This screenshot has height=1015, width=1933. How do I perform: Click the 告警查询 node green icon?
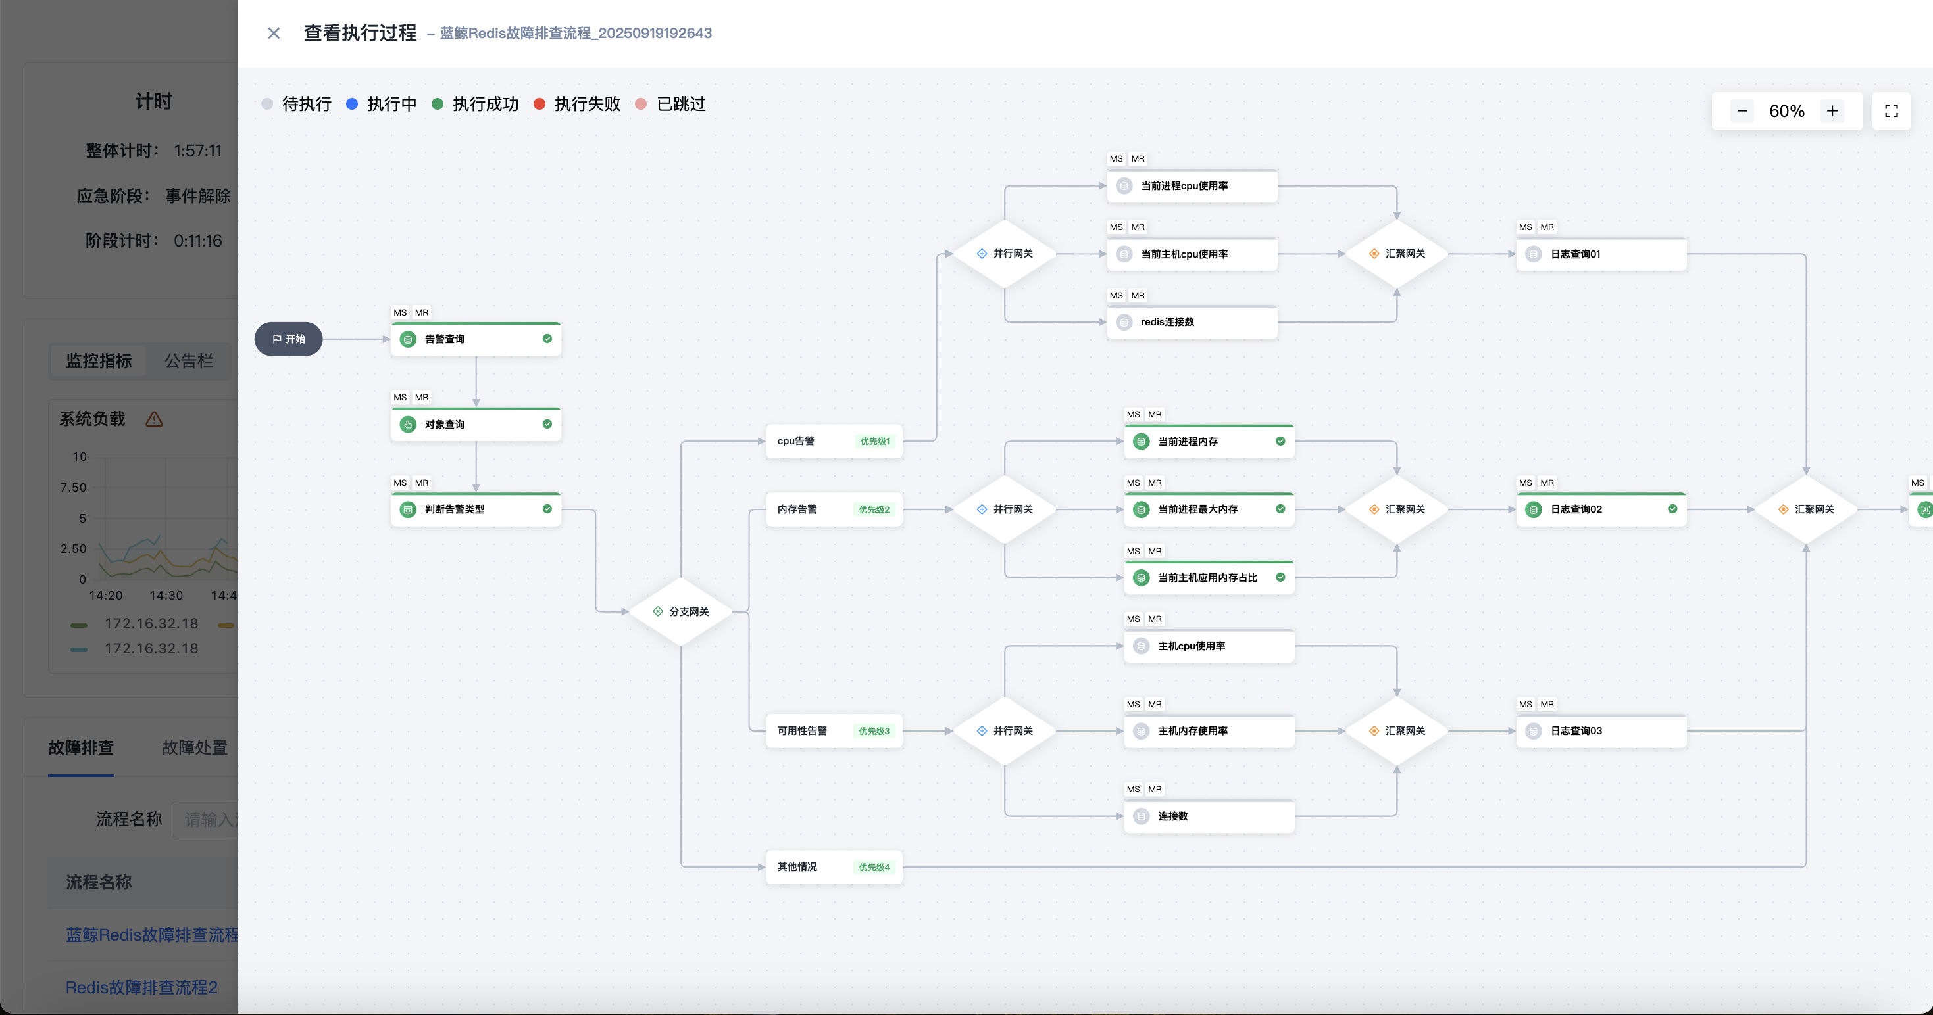408,339
